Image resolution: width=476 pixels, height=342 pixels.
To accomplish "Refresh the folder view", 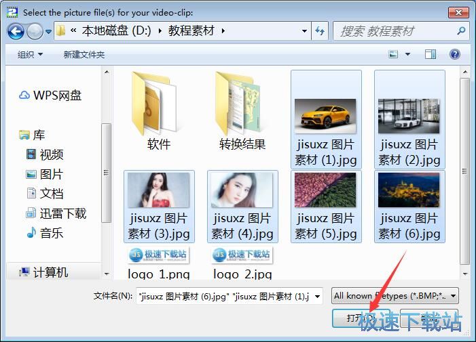I will point(320,30).
